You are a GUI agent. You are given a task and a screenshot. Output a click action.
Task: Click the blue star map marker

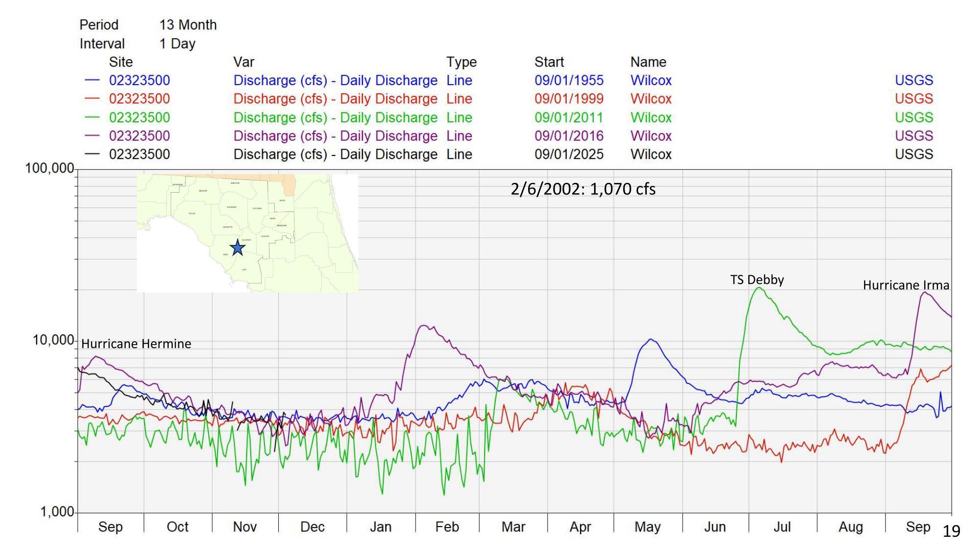237,247
